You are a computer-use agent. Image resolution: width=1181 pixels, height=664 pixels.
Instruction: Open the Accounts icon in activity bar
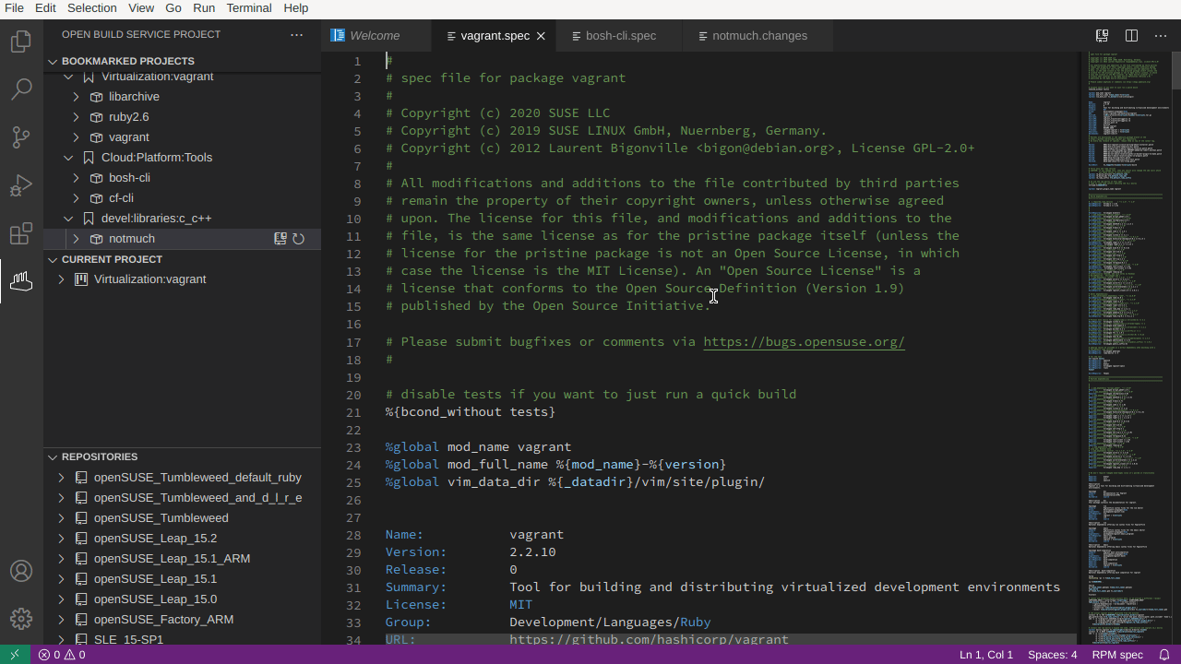click(21, 571)
